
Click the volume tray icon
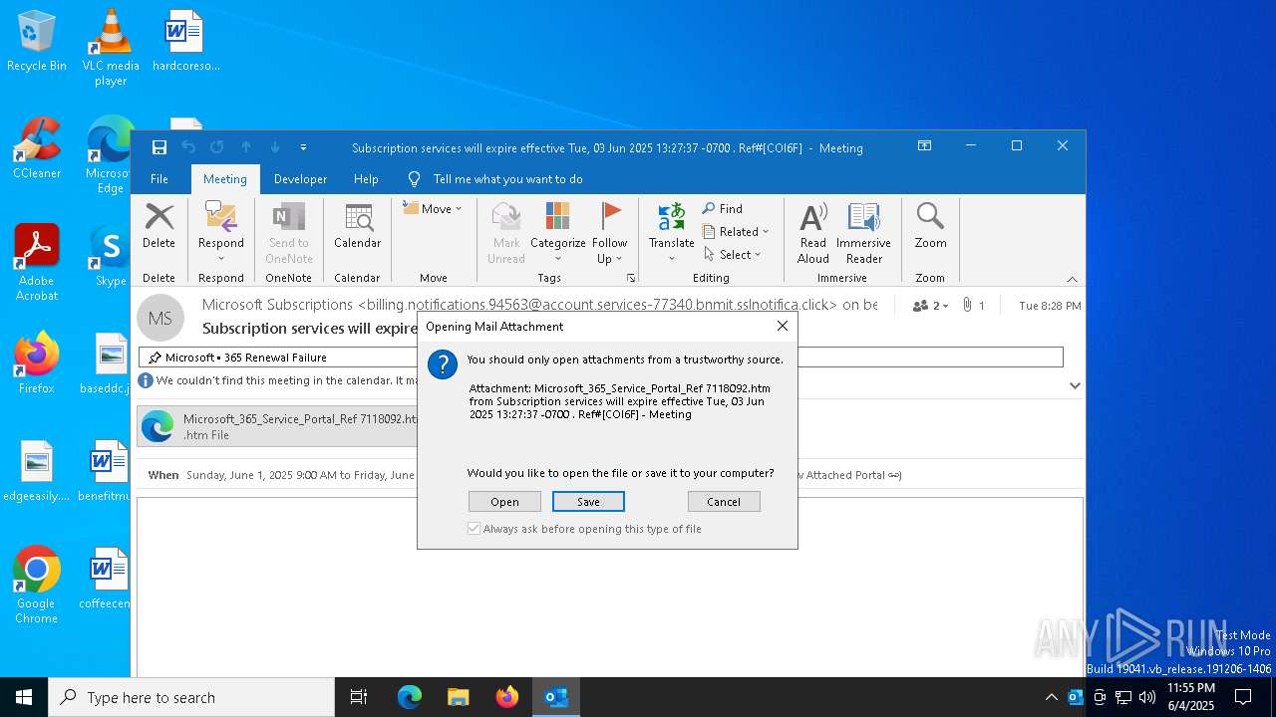click(x=1146, y=697)
